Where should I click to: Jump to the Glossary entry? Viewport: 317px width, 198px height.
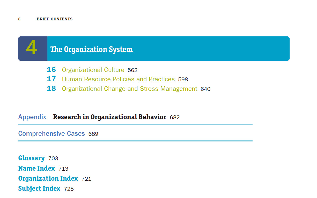pyautogui.click(x=31, y=158)
